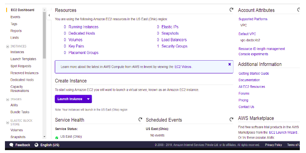Open Default VPC link
The height and width of the screenshot is (153, 306).
tap(247, 34)
